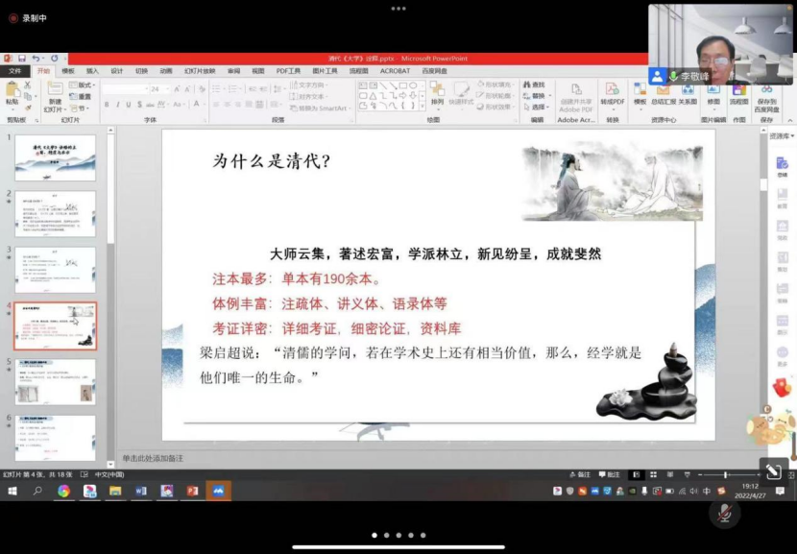Click the 批注 comments button in status bar
This screenshot has width=797, height=554.
610,474
